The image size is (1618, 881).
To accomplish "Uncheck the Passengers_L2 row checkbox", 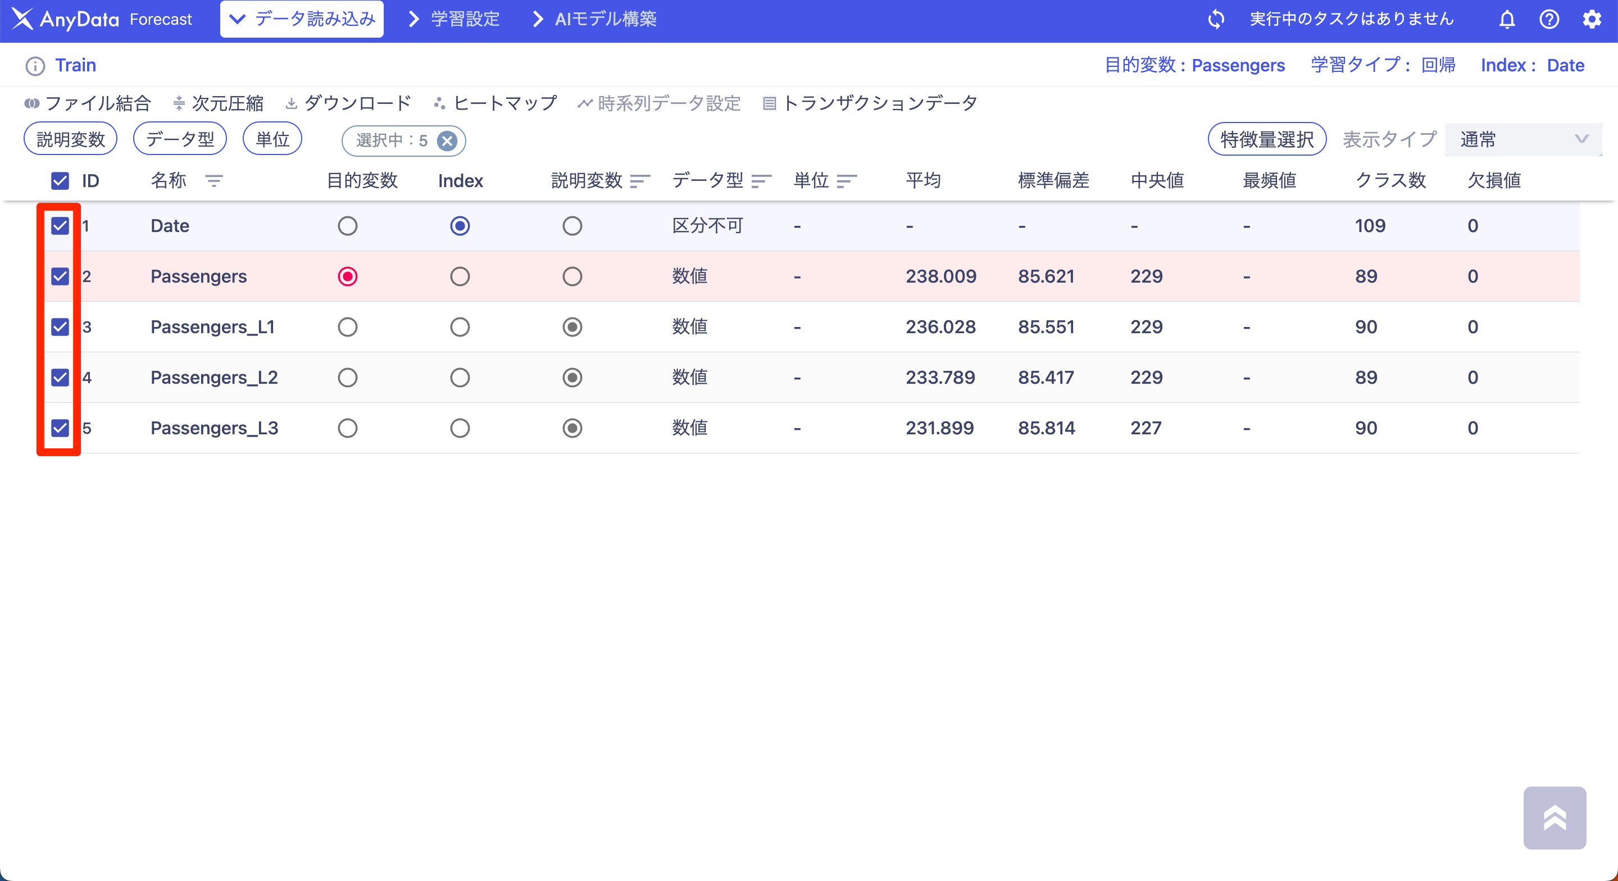I will pos(60,378).
